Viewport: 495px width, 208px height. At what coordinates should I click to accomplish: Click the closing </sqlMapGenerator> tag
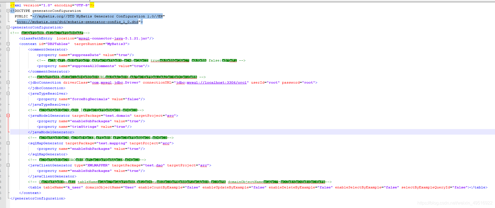[48, 154]
